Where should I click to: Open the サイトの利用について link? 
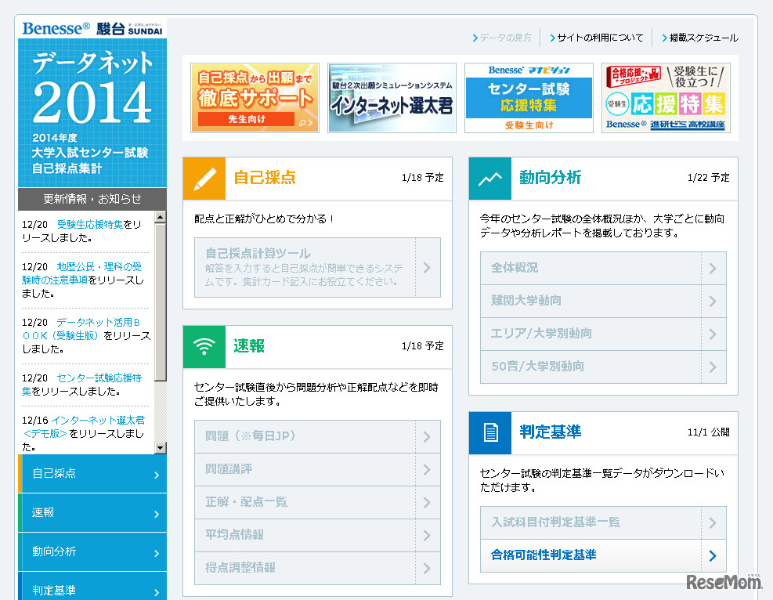point(601,37)
